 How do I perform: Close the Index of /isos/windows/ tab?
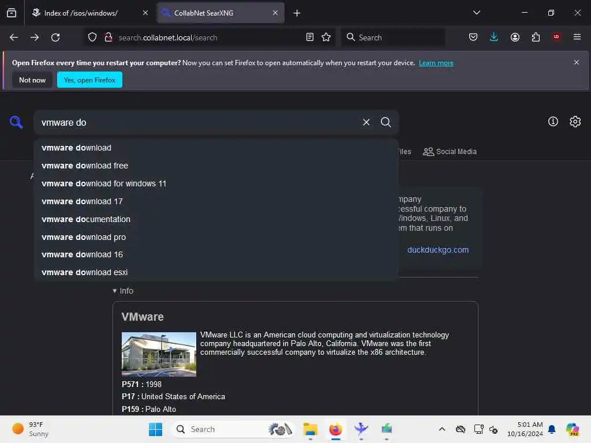145,13
